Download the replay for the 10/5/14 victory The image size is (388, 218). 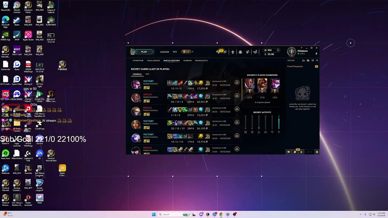[237, 136]
